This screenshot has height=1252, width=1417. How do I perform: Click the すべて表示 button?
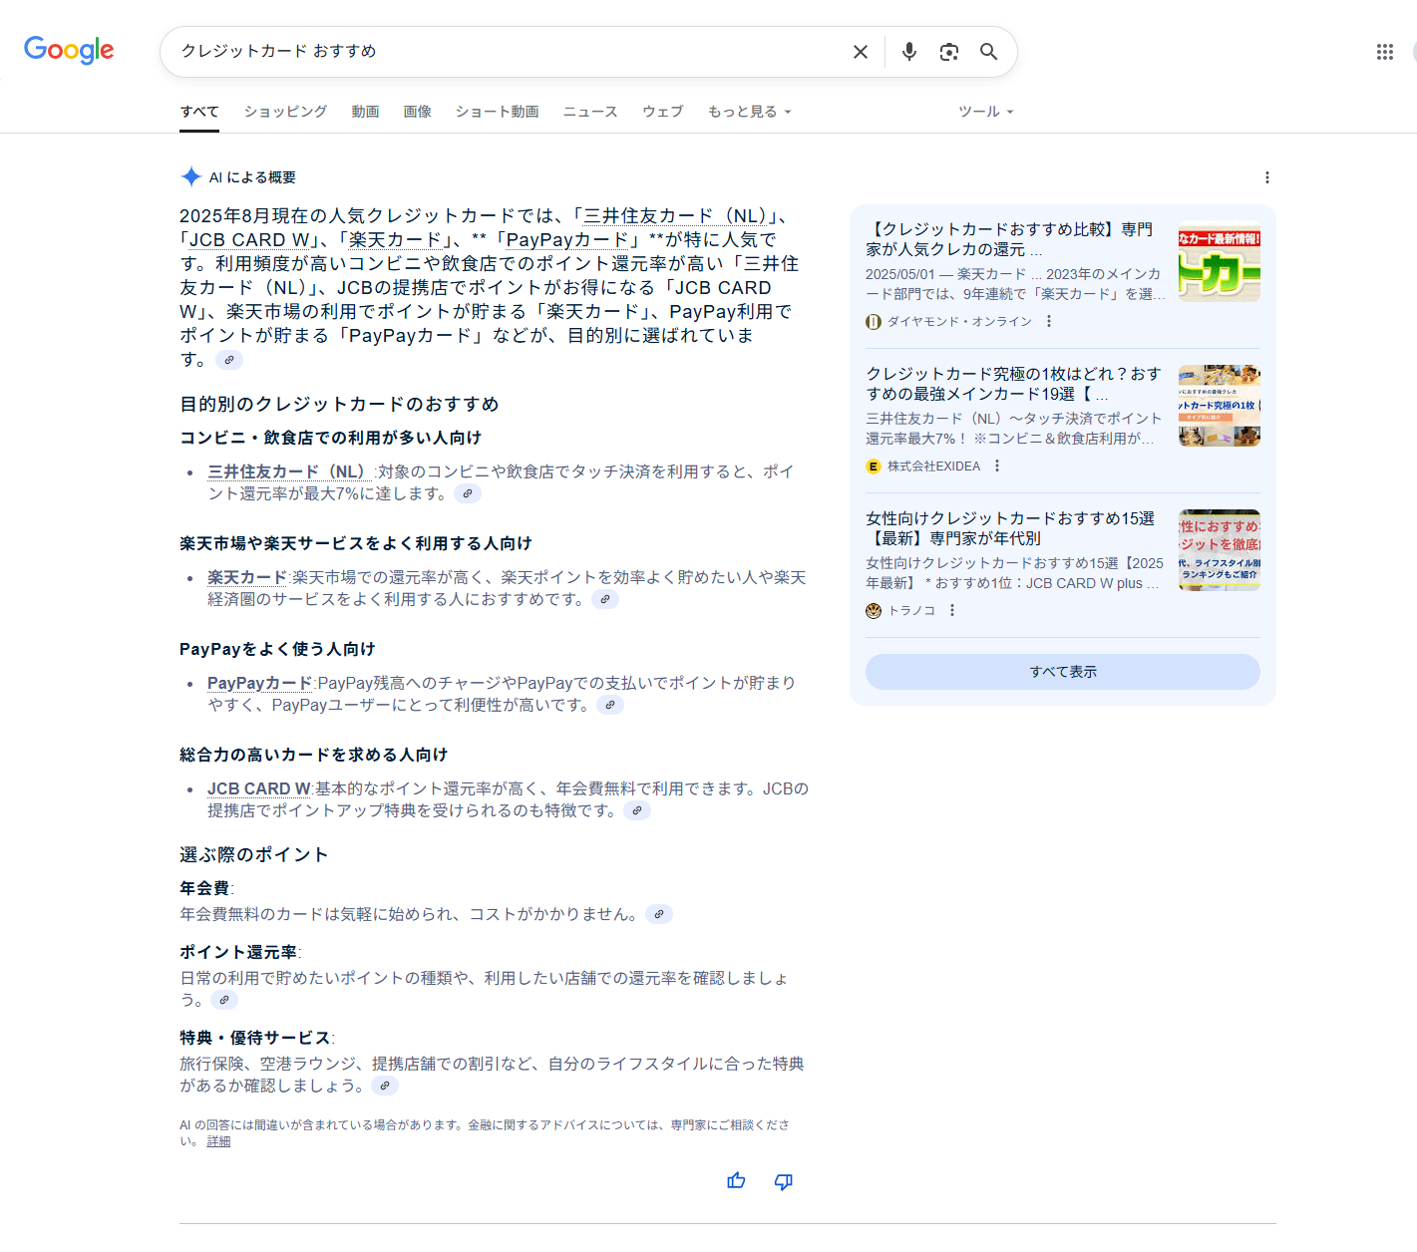pos(1063,672)
